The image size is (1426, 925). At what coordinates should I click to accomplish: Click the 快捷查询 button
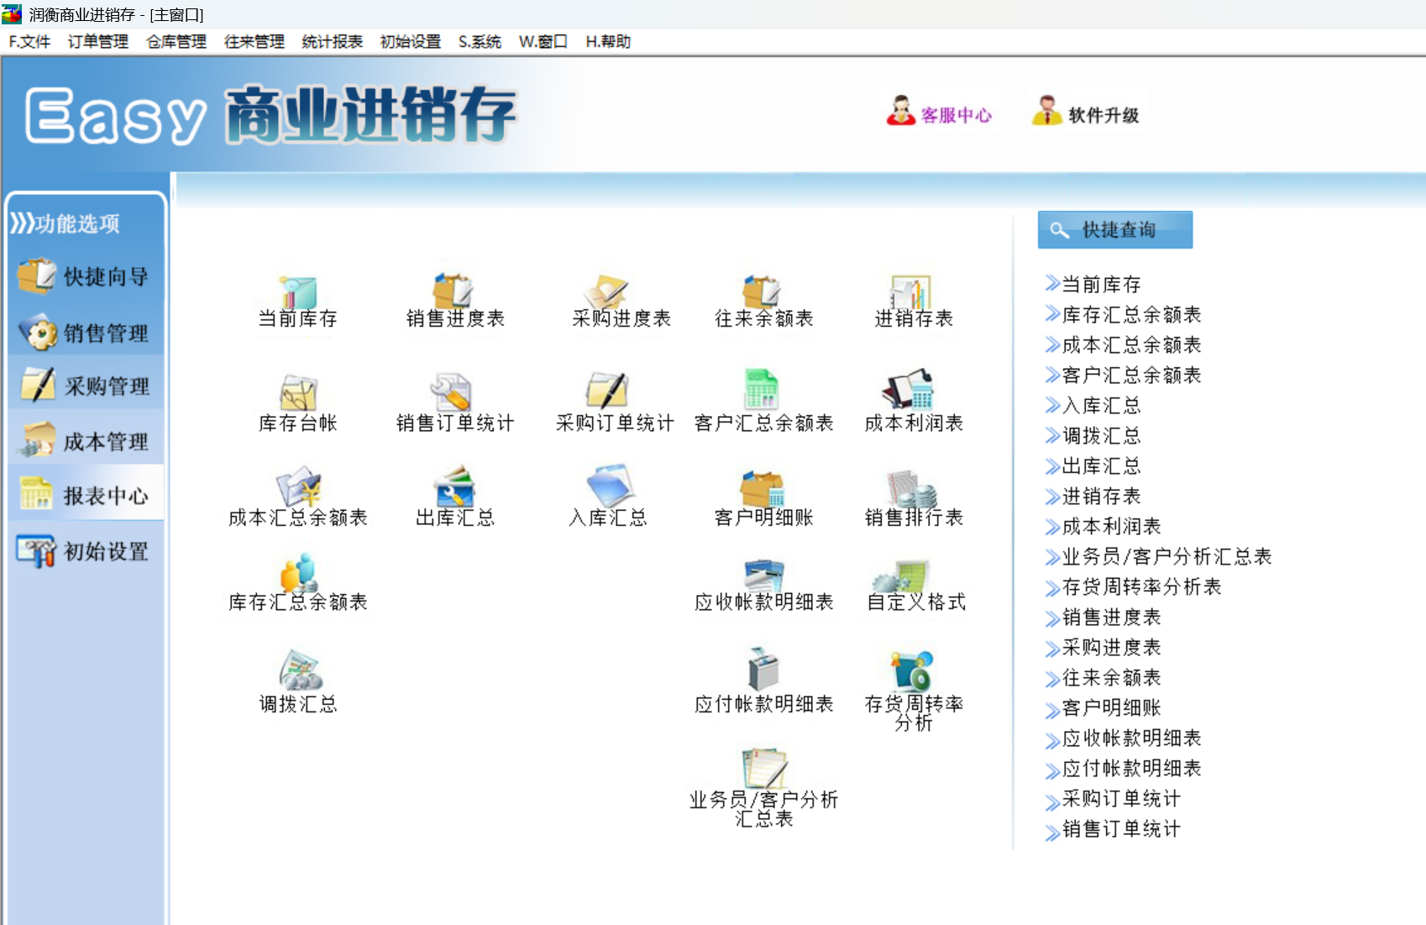1114,229
